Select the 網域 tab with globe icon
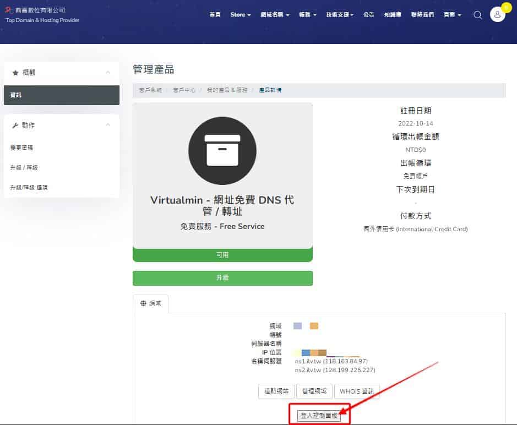Viewport: 517px width, 425px height. pyautogui.click(x=151, y=303)
